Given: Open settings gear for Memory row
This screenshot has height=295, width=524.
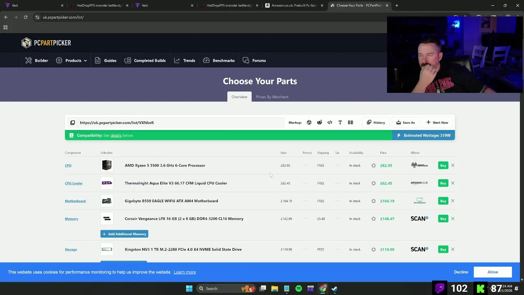Looking at the screenshot, I should [373, 219].
